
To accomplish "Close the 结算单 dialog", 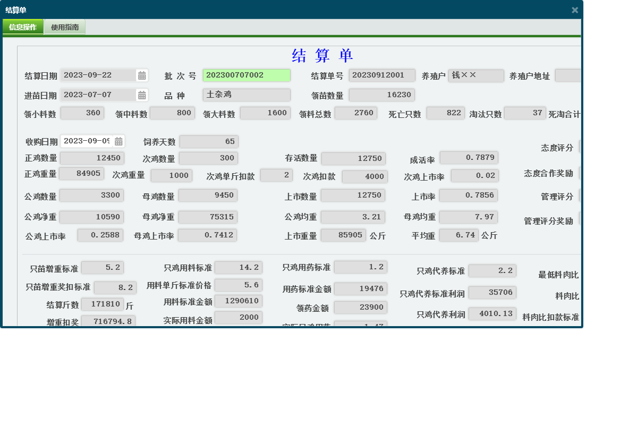I will pyautogui.click(x=575, y=10).
